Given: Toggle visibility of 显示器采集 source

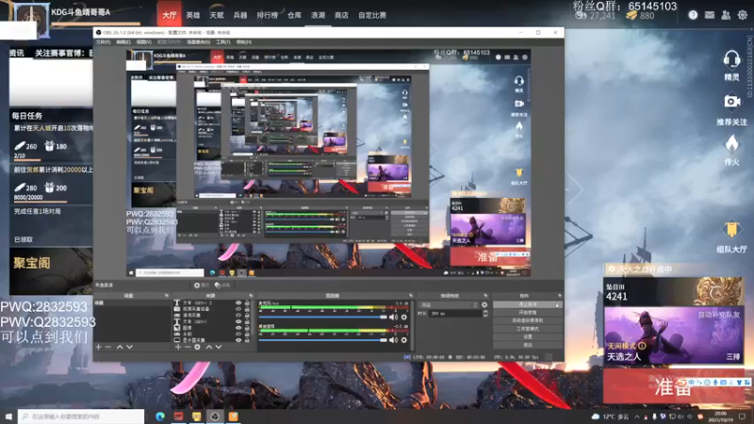Looking at the screenshot, I should (238, 340).
